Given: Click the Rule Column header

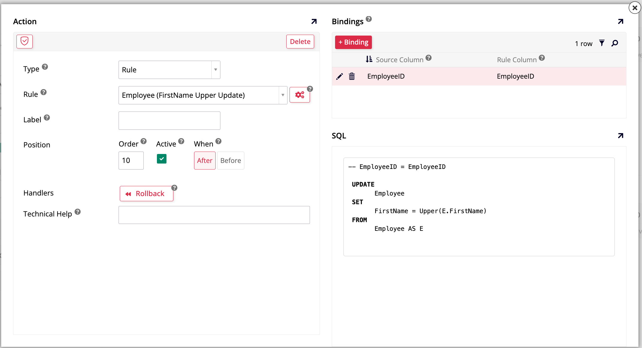Looking at the screenshot, I should coord(517,60).
